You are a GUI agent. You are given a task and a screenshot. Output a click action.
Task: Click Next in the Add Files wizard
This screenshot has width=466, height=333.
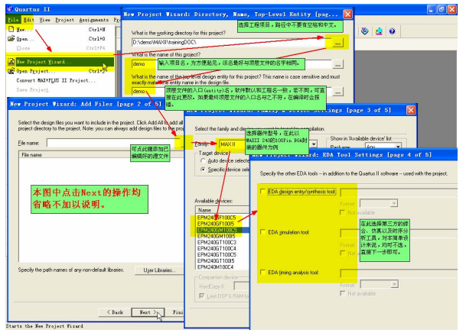point(148,312)
